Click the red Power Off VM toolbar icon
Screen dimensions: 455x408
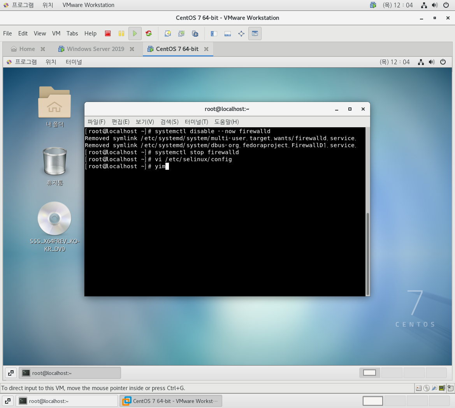(108, 33)
